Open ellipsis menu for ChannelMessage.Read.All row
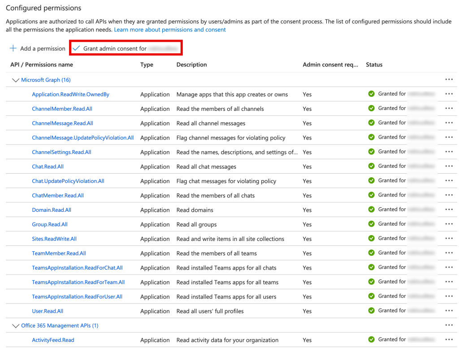This screenshot has width=459, height=350. tap(449, 123)
